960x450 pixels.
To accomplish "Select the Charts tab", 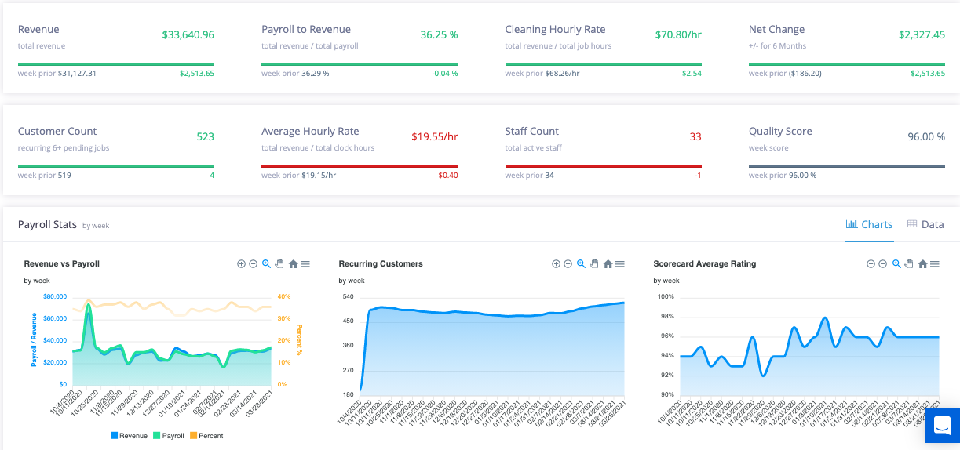I will click(x=869, y=224).
